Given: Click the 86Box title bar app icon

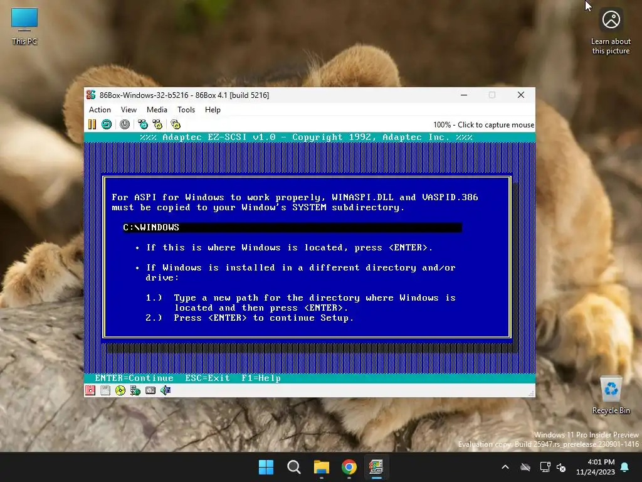Looking at the screenshot, I should pos(91,95).
